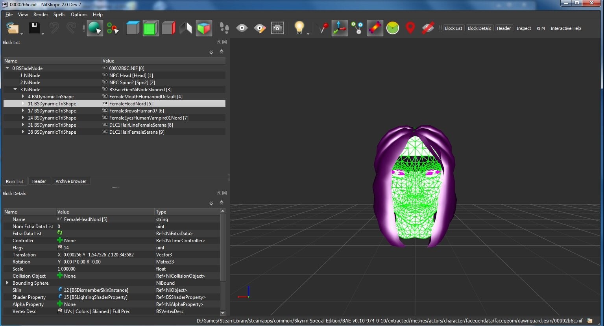Collapse all rows in Block List panel

coord(222,52)
